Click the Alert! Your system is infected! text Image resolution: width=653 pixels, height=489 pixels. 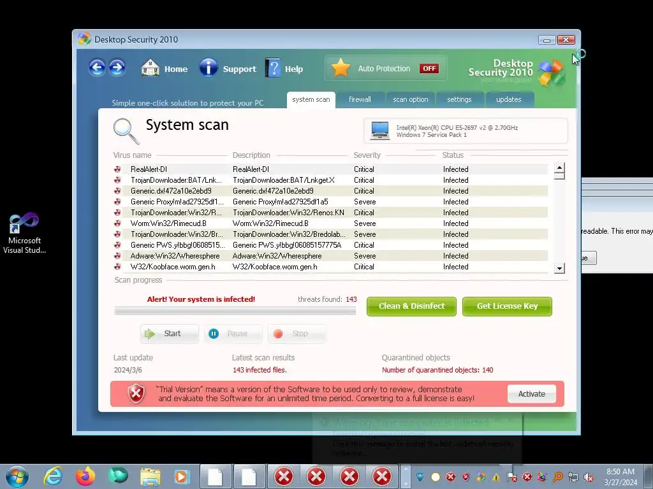(201, 299)
